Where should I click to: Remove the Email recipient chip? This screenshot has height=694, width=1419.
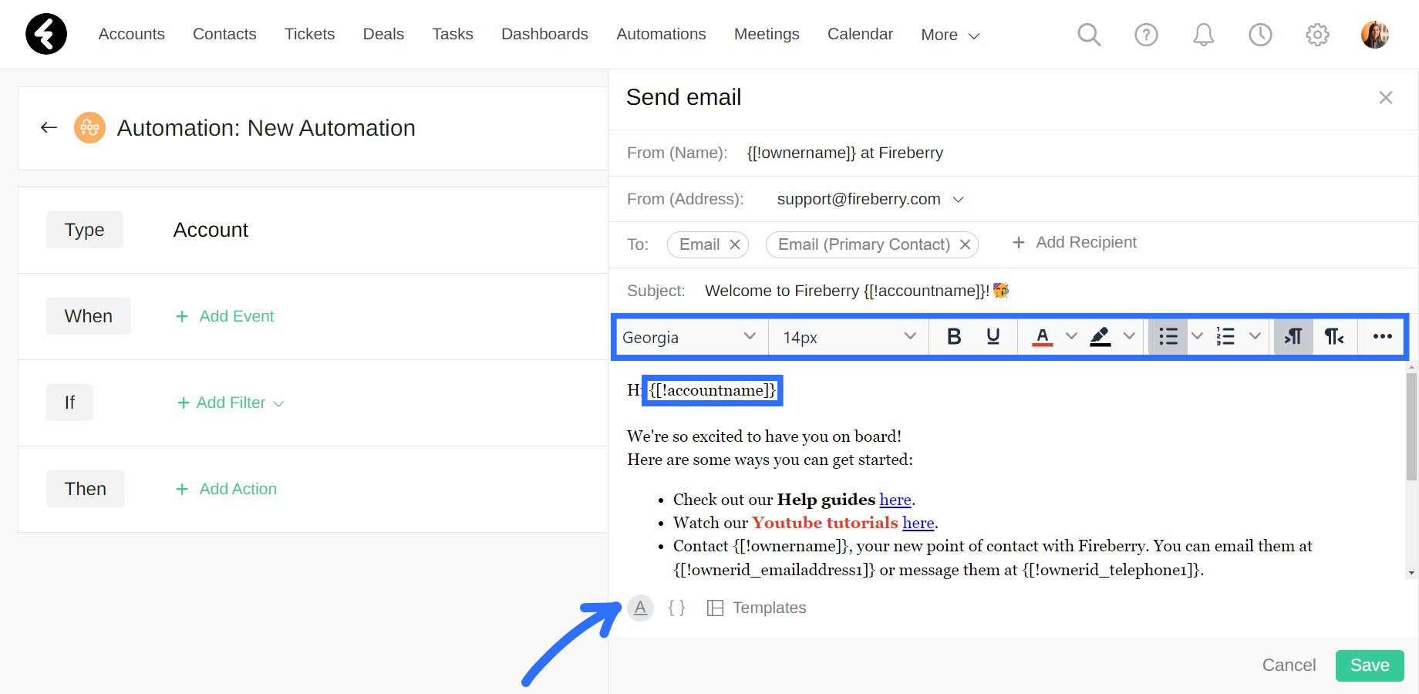coord(735,244)
